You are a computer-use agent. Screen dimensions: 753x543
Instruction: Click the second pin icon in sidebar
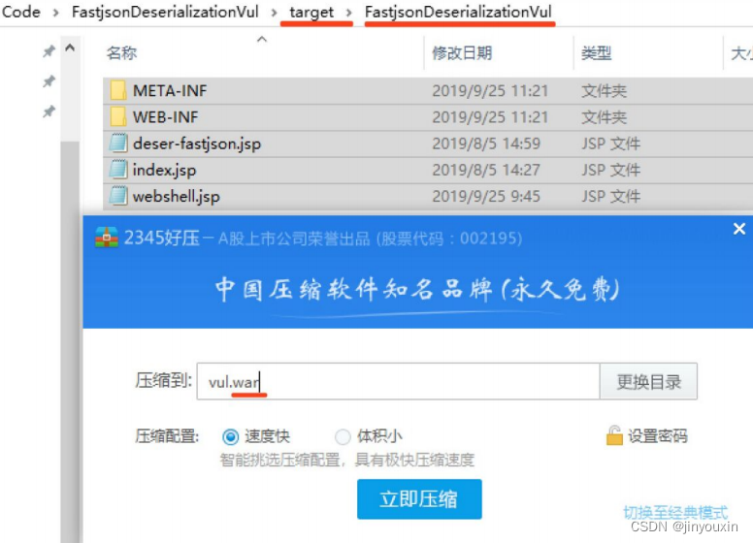tap(49, 81)
